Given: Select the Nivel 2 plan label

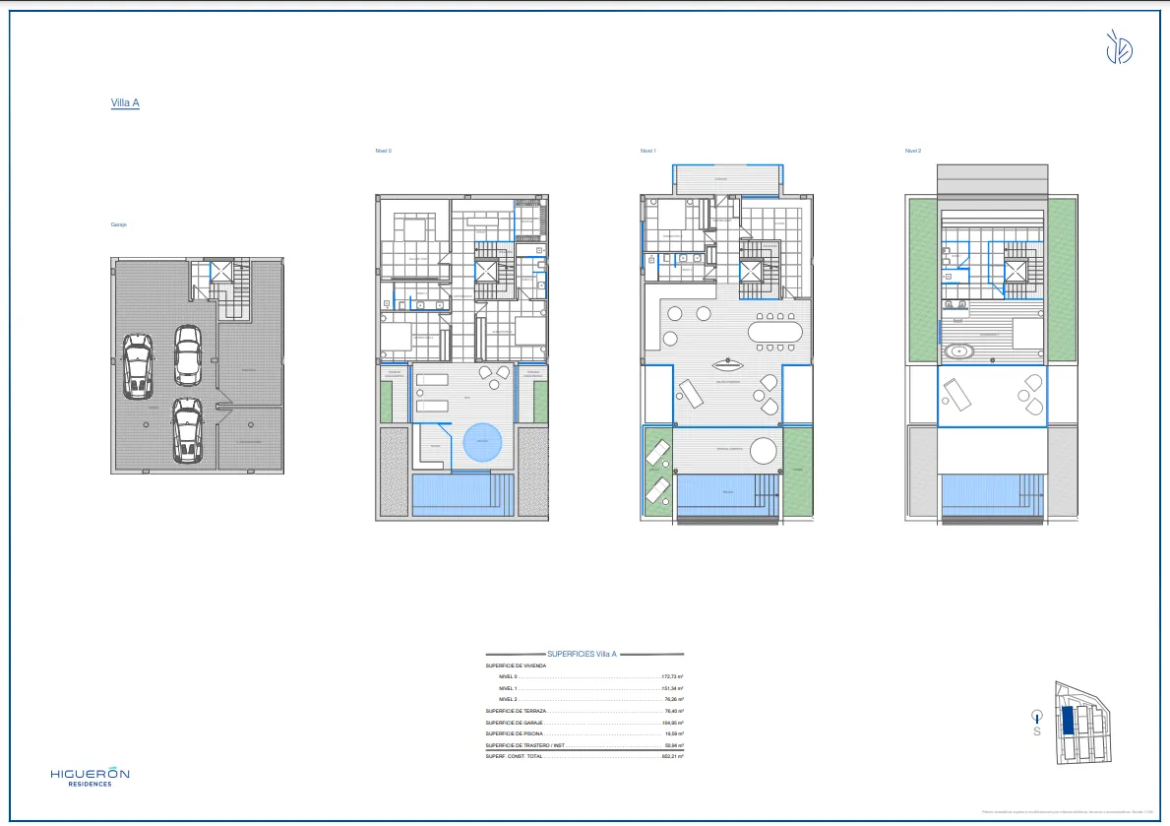Looking at the screenshot, I should [x=912, y=151].
